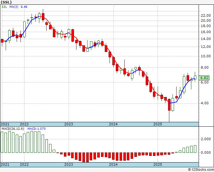The height and width of the screenshot is (172, 214).
Task: Select the 2024 marker on MACD timeline
Action: coord(113,164)
